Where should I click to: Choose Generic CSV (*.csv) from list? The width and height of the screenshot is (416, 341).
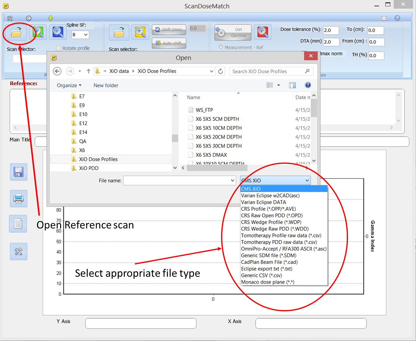(261, 275)
